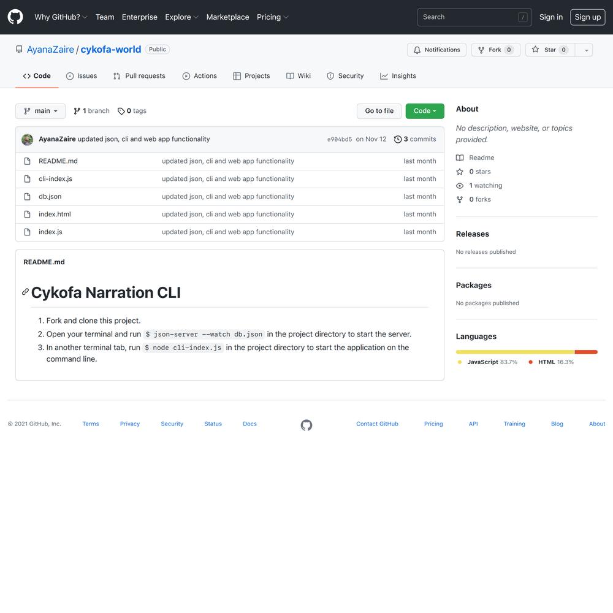Open the Releases heading link
Image resolution: width=613 pixels, height=613 pixels.
pos(472,234)
